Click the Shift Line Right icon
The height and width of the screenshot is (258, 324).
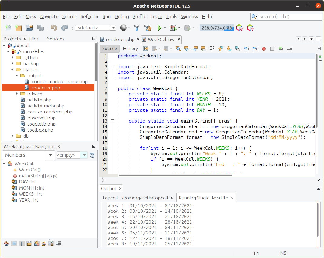coord(255,49)
